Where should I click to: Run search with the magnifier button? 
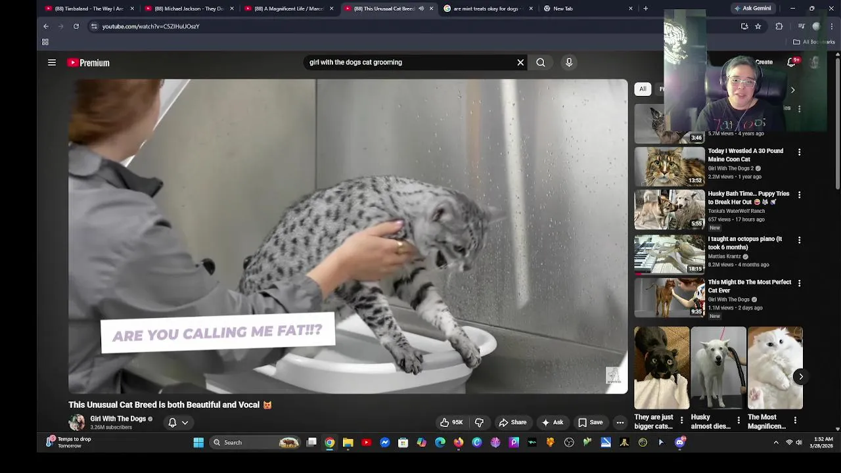click(x=541, y=62)
